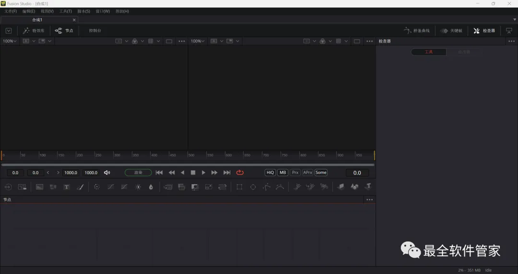Toggle the APrx auto proxy mode

pos(307,173)
